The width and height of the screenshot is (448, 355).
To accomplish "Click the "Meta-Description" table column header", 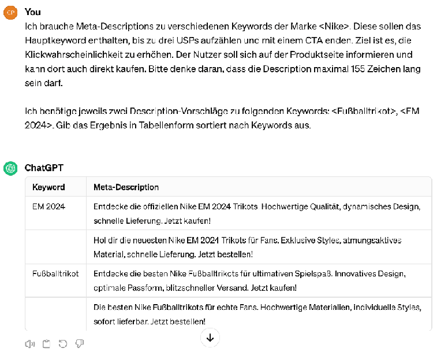I will click(x=126, y=187).
